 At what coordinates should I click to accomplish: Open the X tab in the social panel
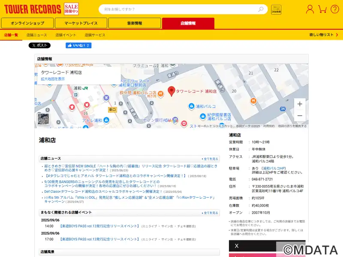(x=253, y=246)
